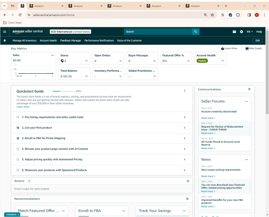Open the settings gear icon

(242, 32)
